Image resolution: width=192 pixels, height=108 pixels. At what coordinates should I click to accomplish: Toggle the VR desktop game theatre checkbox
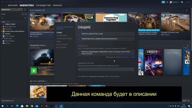pos(80,39)
